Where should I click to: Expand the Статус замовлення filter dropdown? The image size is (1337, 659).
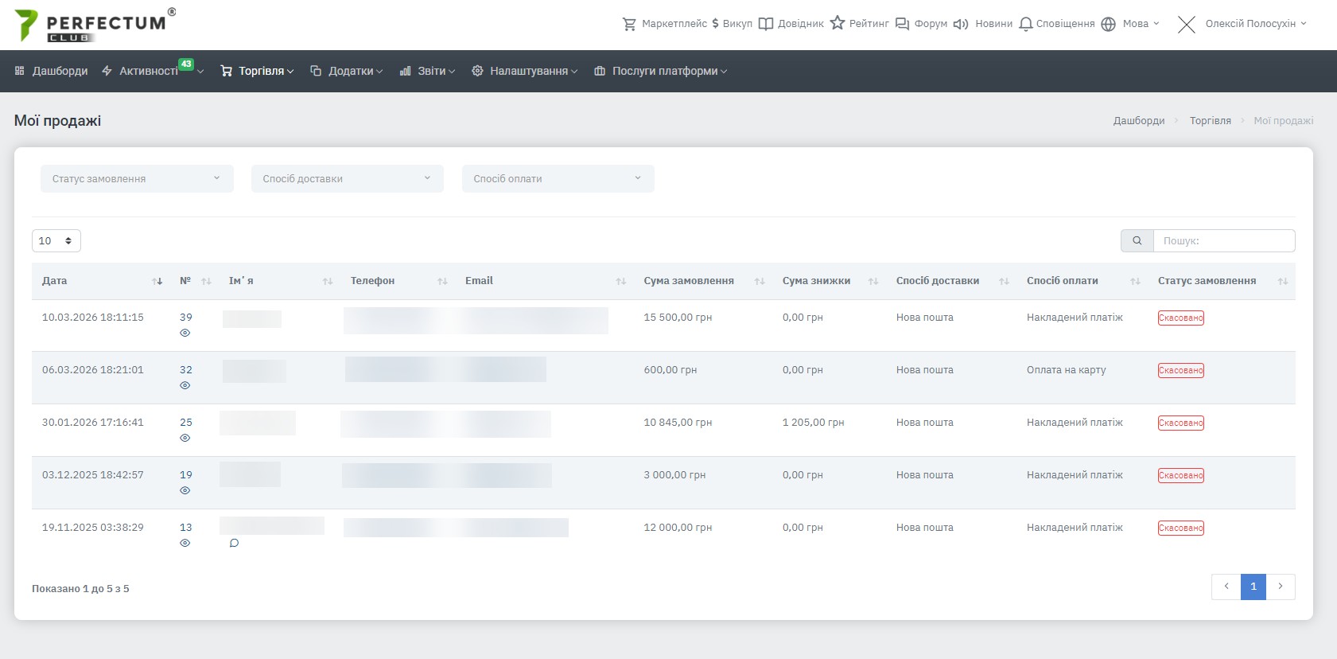[x=137, y=179]
